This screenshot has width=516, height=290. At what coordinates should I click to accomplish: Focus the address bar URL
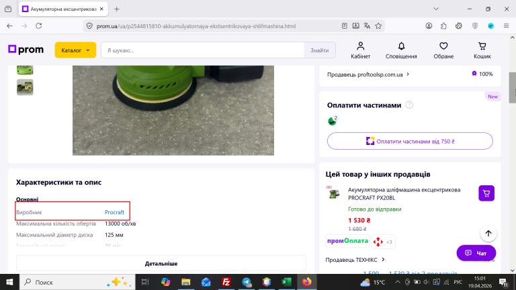[x=196, y=26]
